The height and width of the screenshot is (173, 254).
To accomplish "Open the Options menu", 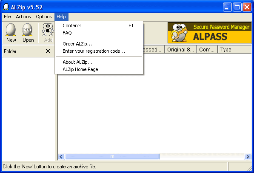I will tap(44, 17).
